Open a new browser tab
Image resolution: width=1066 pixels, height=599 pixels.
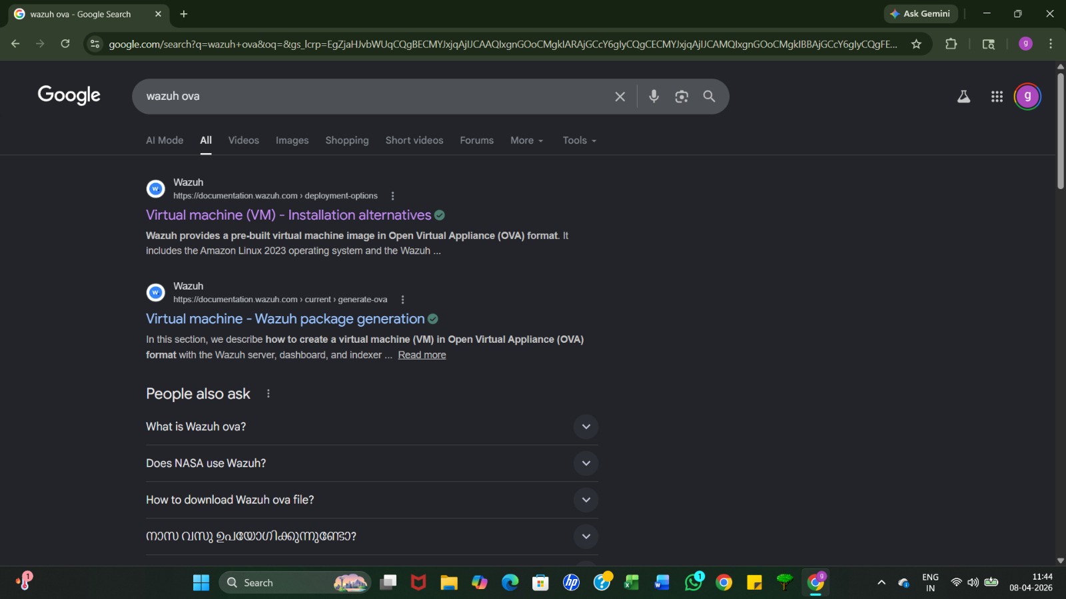184,14
